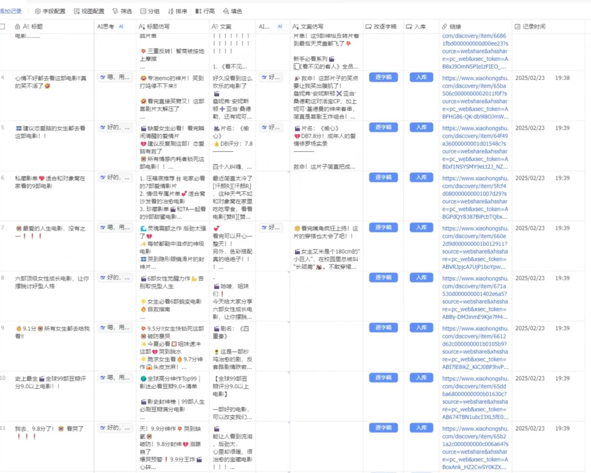Open the 文案 column field type menu
This screenshot has width=591, height=473.
click(x=215, y=26)
